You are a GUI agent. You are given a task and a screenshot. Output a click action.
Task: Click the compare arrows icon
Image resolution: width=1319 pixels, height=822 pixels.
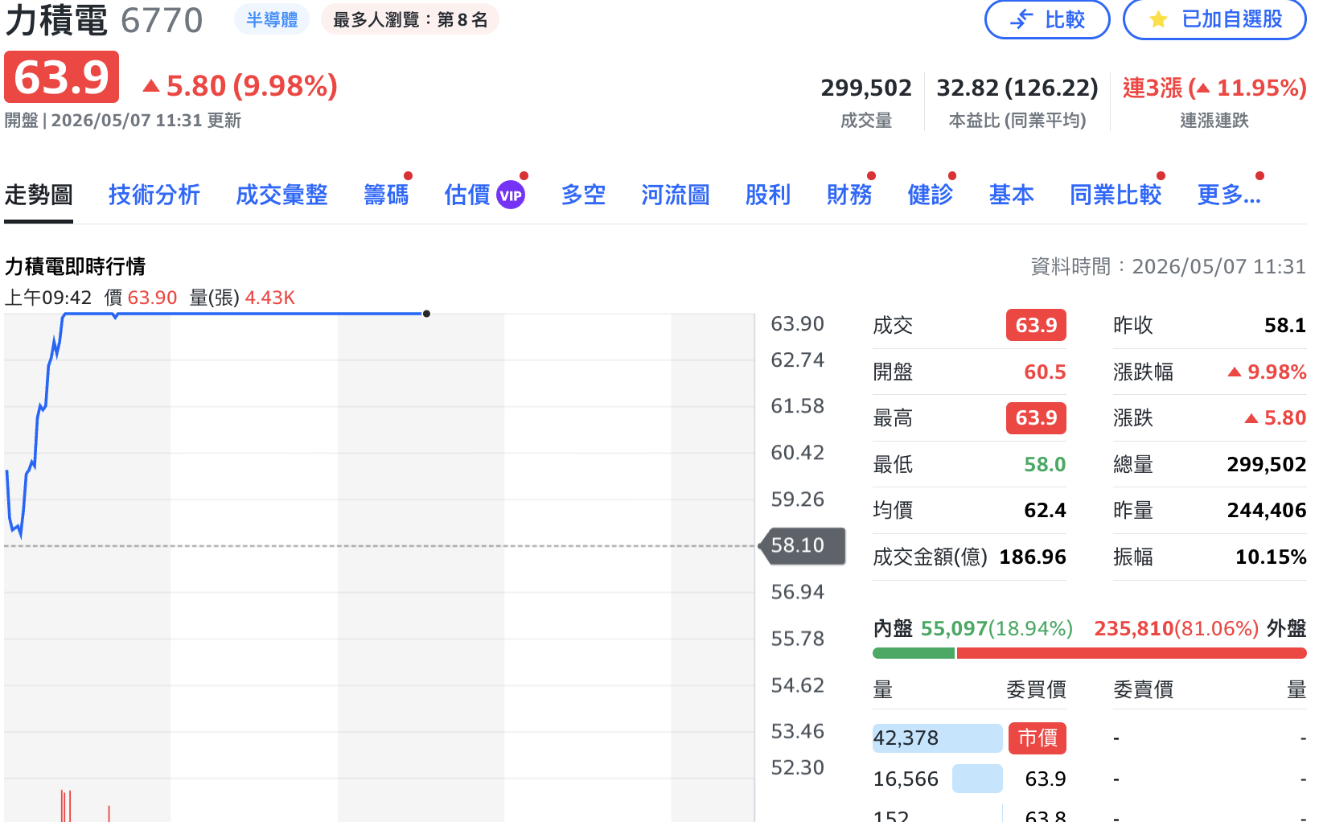1021,19
